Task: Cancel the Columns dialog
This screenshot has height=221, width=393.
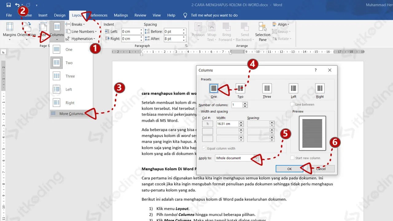Action: pyautogui.click(x=321, y=169)
